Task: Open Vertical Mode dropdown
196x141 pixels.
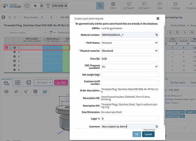Action: [180, 26]
